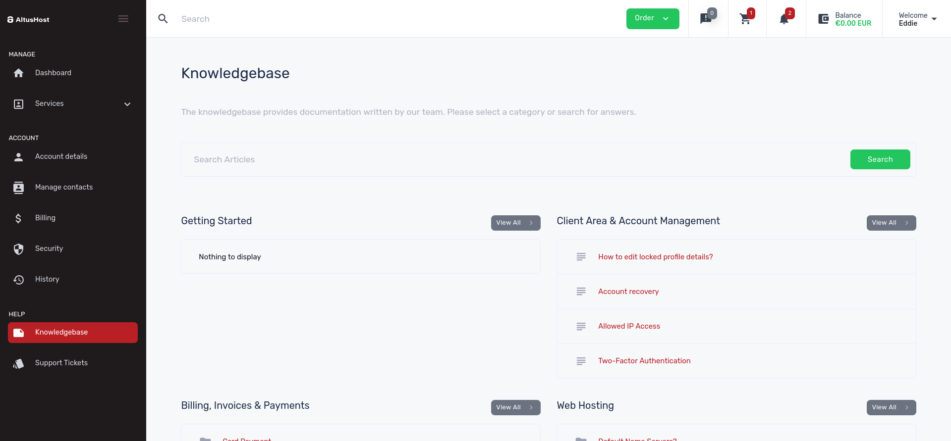Click the Account details person icon
Viewport: 951px width, 441px height.
click(x=18, y=157)
